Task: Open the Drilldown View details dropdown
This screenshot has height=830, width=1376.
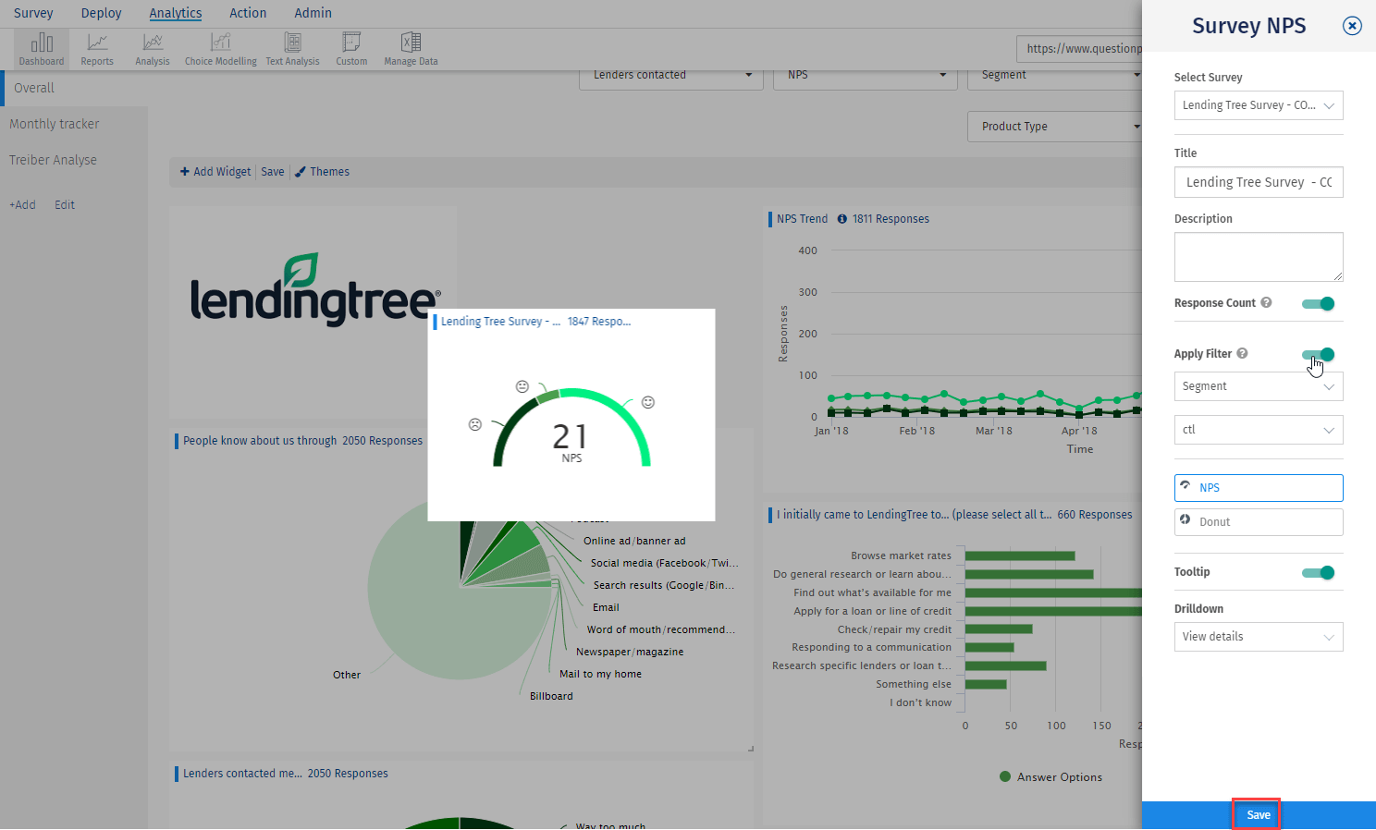Action: (1258, 637)
